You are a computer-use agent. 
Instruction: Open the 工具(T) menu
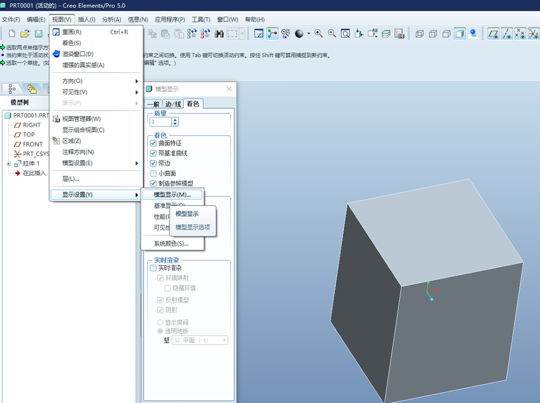(201, 20)
